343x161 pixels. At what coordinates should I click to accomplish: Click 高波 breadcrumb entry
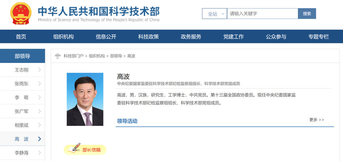[x=131, y=56]
